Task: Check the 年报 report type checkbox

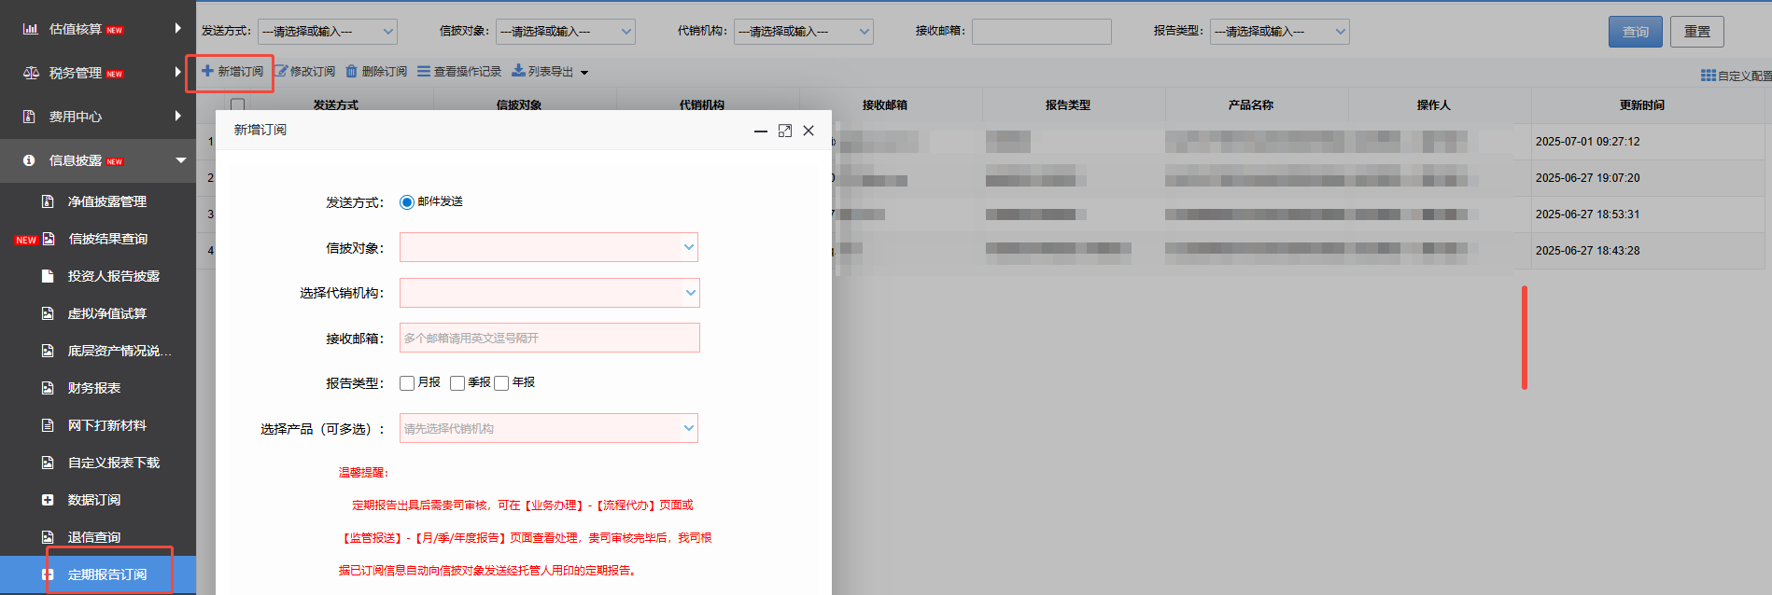Action: point(501,383)
